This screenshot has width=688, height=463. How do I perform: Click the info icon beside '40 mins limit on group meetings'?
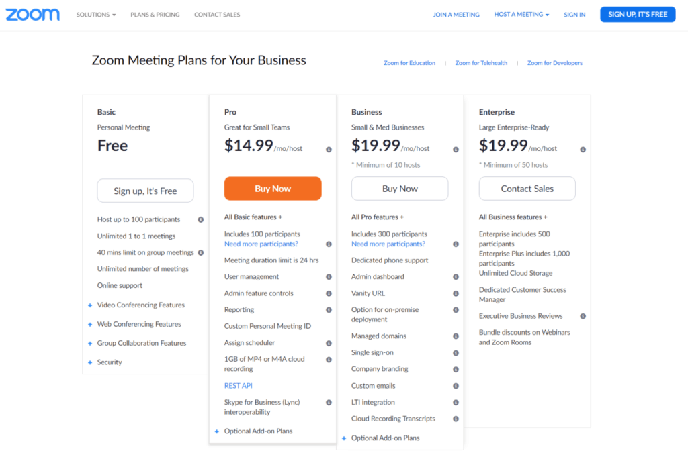[x=201, y=252]
